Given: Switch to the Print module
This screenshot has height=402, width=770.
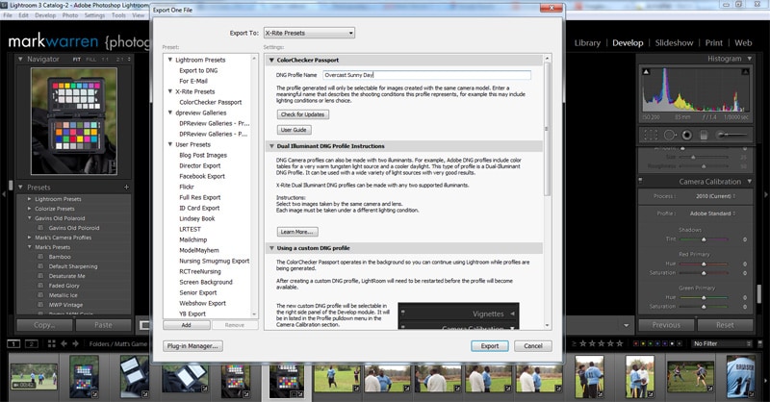Looking at the screenshot, I should (x=713, y=42).
